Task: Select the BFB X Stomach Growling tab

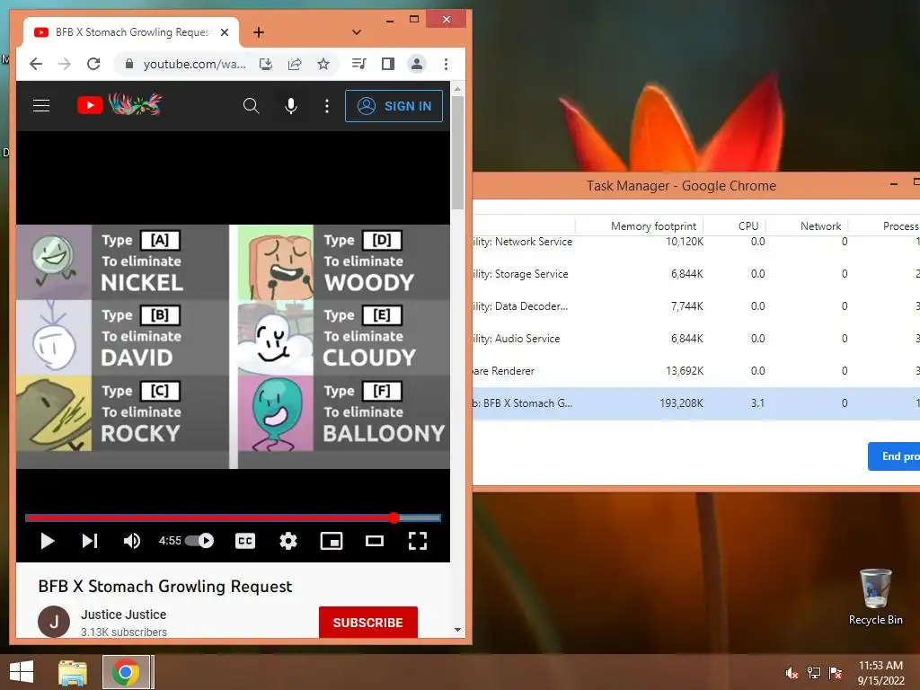Action: 131,32
